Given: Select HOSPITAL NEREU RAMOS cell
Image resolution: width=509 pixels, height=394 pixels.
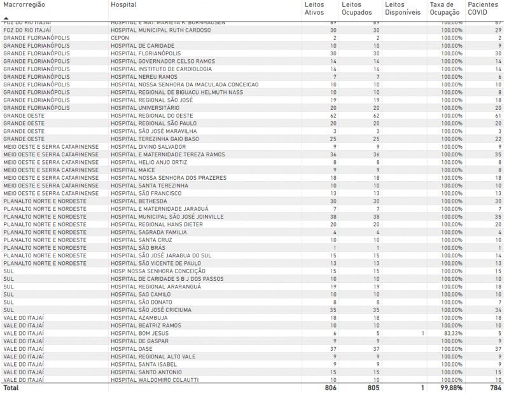Looking at the screenshot, I should click(144, 77).
